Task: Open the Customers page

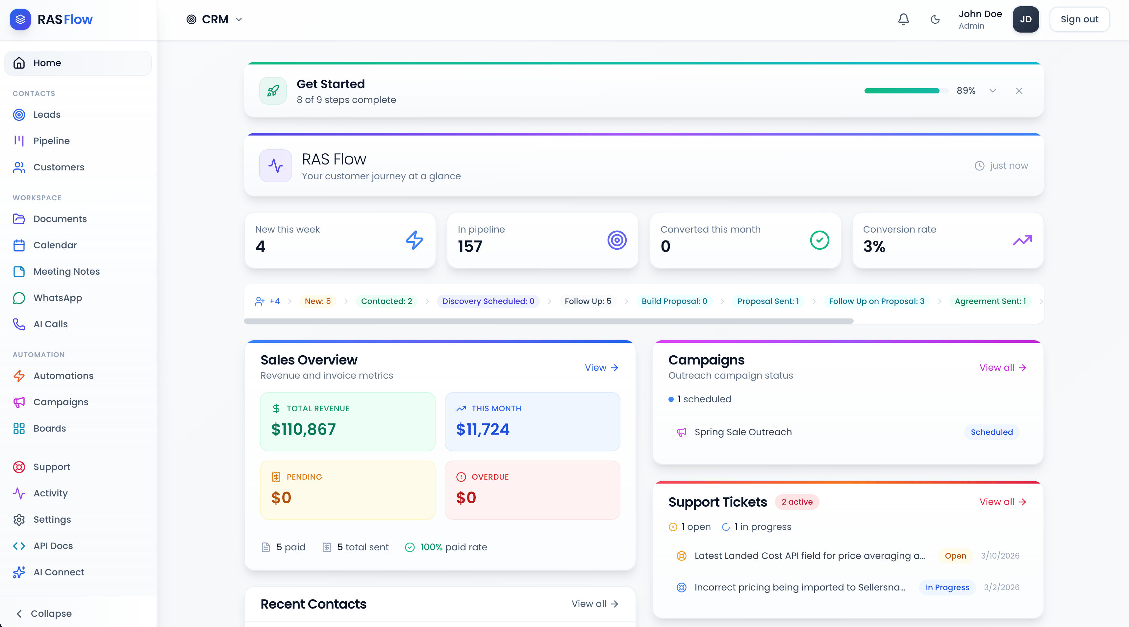Action: [x=59, y=167]
